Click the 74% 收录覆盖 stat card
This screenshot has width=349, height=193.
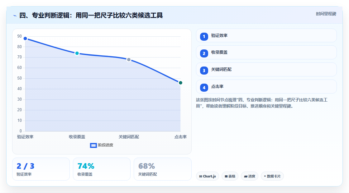point(102,169)
